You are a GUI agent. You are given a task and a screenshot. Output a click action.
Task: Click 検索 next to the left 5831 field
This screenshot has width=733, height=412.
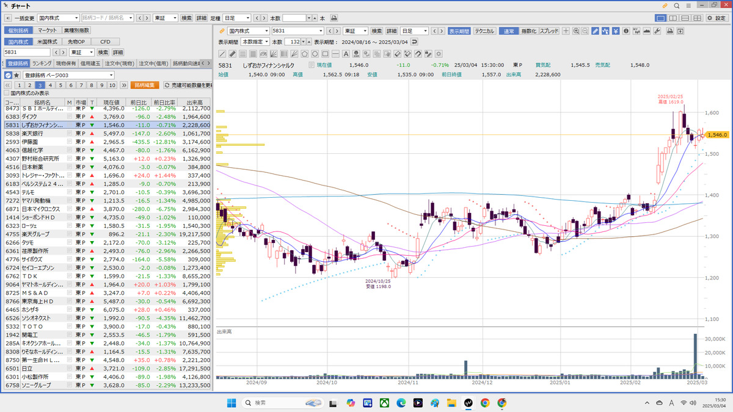(x=103, y=52)
